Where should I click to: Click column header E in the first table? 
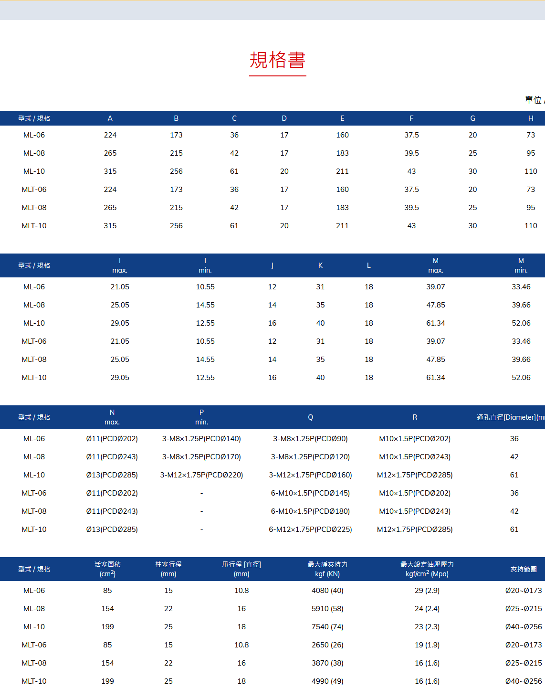pos(342,118)
